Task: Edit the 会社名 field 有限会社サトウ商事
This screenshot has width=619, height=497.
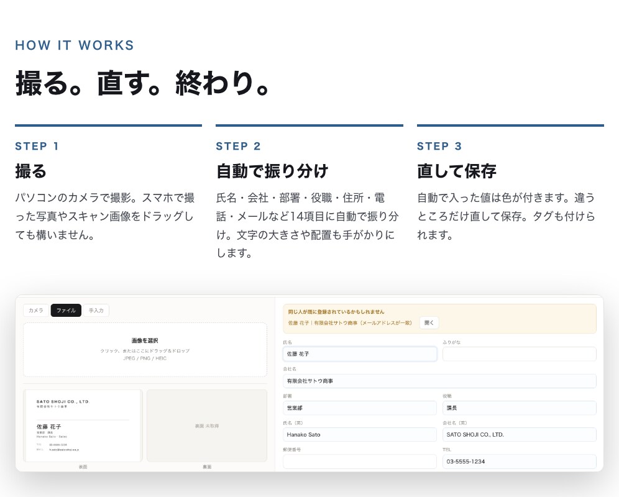Action: click(439, 381)
